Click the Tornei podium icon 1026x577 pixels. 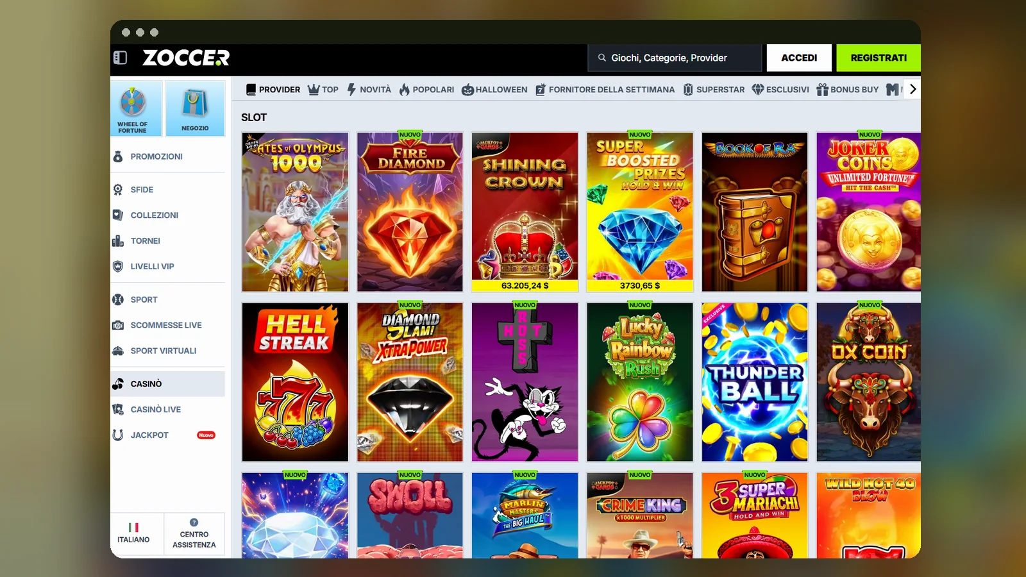coord(118,241)
